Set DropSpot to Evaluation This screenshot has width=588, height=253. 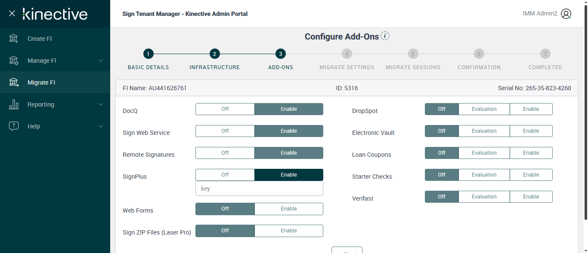coord(484,109)
